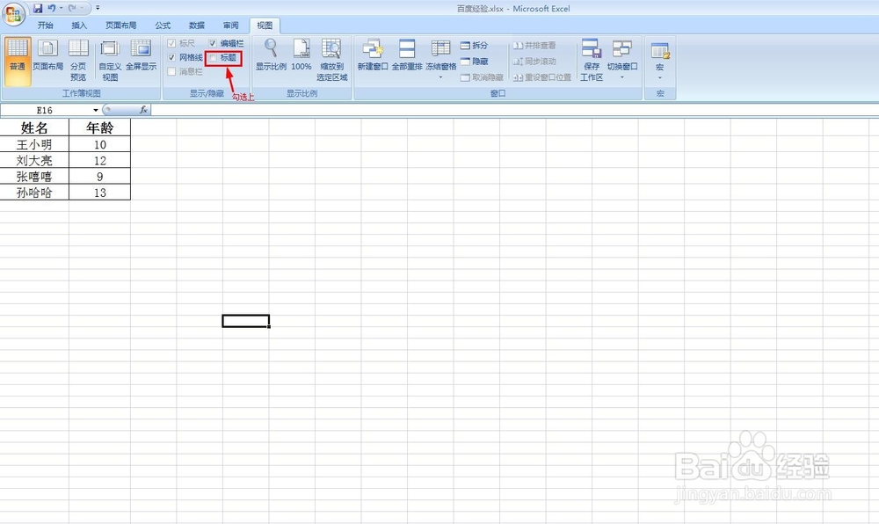This screenshot has height=524, width=879.
Task: Set zoom to 100%
Action: (x=301, y=55)
